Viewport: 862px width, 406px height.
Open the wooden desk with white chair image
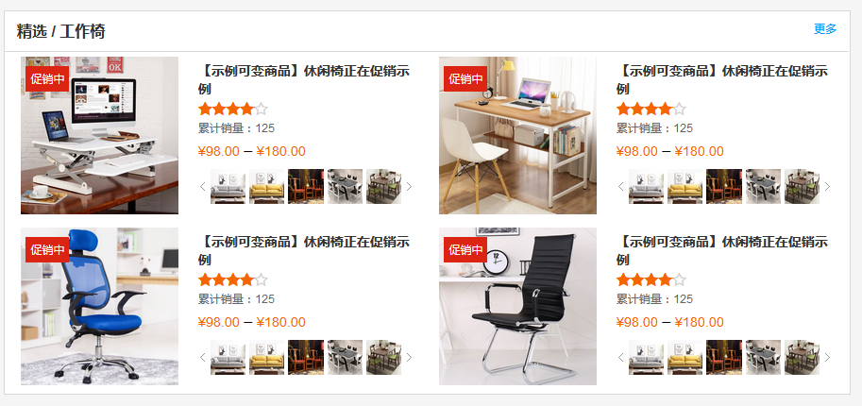coord(517,135)
